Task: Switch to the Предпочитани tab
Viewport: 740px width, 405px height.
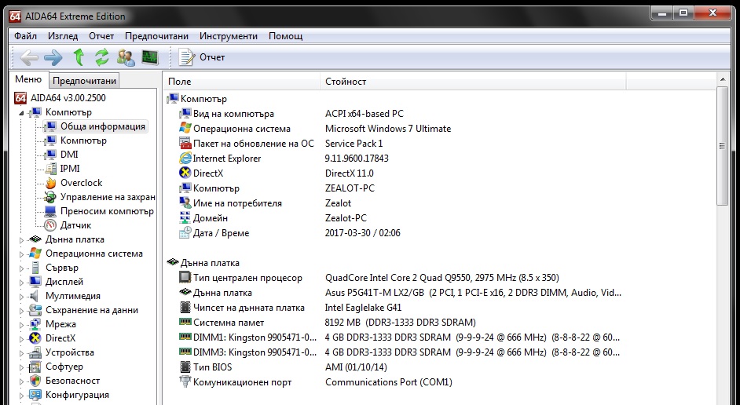Action: pyautogui.click(x=85, y=81)
